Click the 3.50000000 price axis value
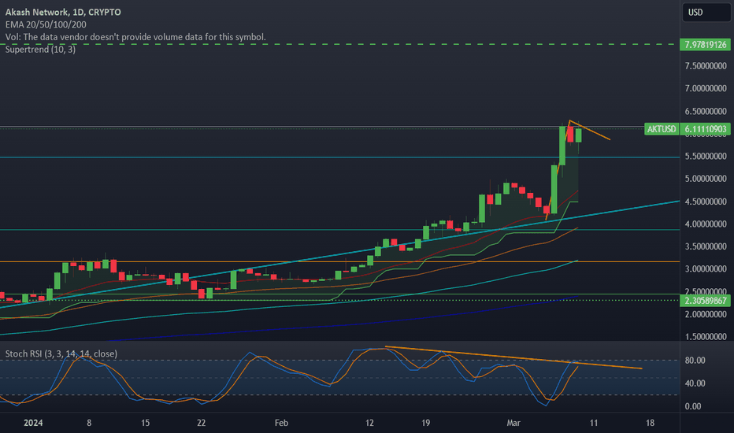This screenshot has width=734, height=433. (x=706, y=246)
